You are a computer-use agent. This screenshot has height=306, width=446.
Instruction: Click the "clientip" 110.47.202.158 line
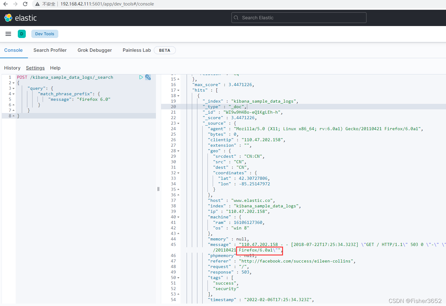tap(246, 140)
